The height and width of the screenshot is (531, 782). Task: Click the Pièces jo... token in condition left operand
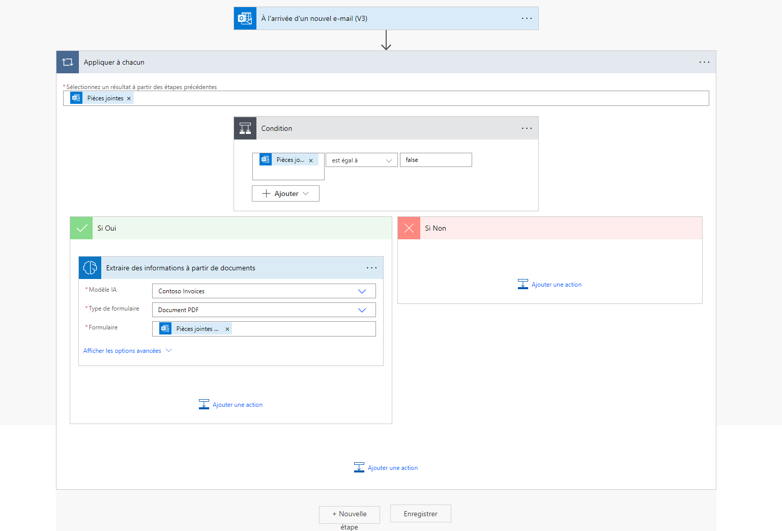289,160
